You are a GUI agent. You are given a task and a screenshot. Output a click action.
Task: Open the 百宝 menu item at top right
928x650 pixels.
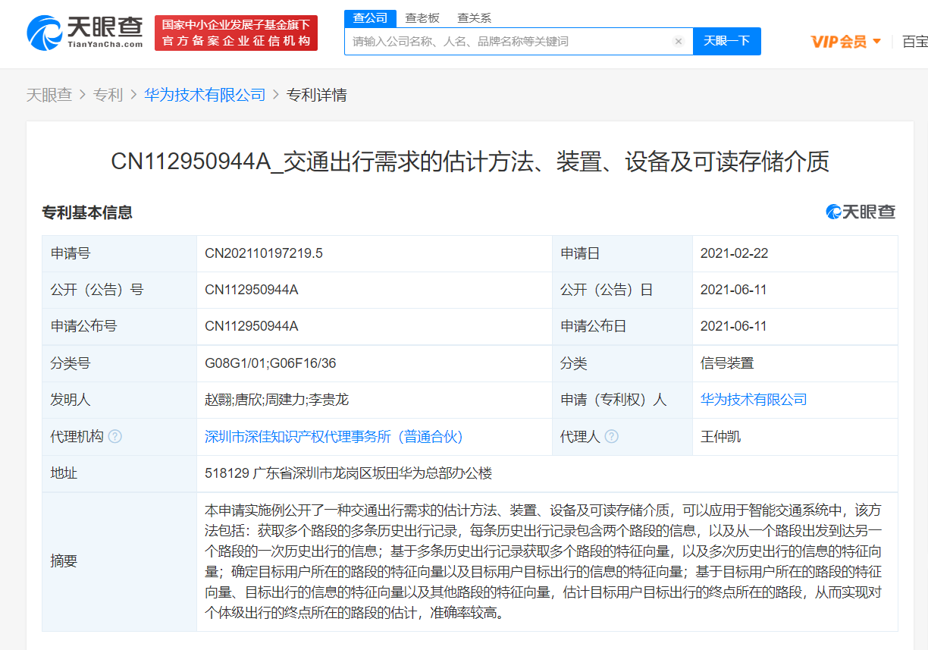pos(914,42)
